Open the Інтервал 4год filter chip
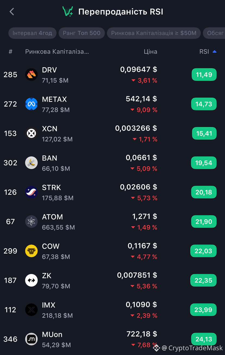This screenshot has width=225, height=355. tap(32, 33)
